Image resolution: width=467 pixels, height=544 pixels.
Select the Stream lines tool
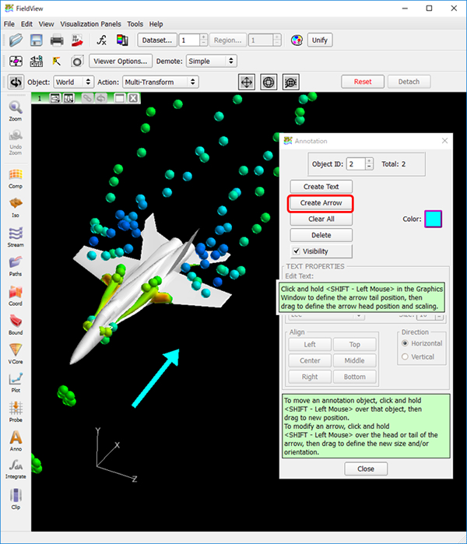[x=16, y=234]
